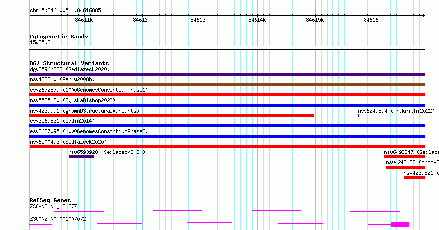Screen dimensions: 439x230
Task: Click the 84613k ruler label
Action: (199, 20)
